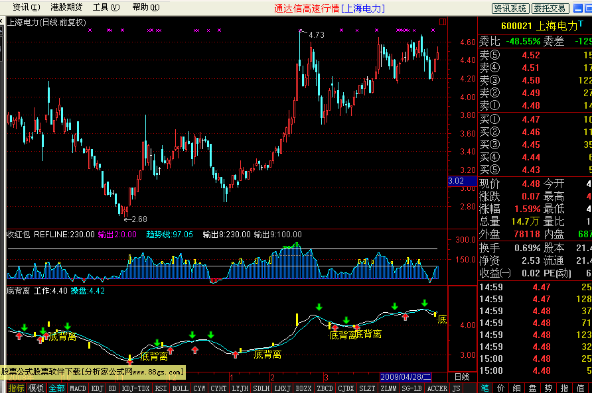592x393 pixels.
Task: Click the 委托交易 button
Action: [550, 9]
